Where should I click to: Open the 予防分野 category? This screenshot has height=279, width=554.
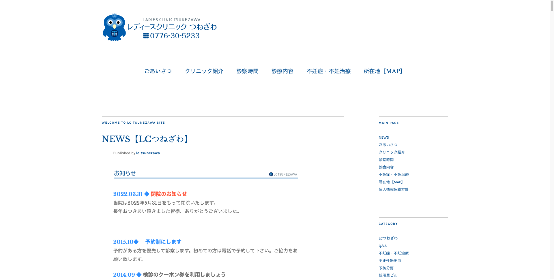(x=386, y=268)
